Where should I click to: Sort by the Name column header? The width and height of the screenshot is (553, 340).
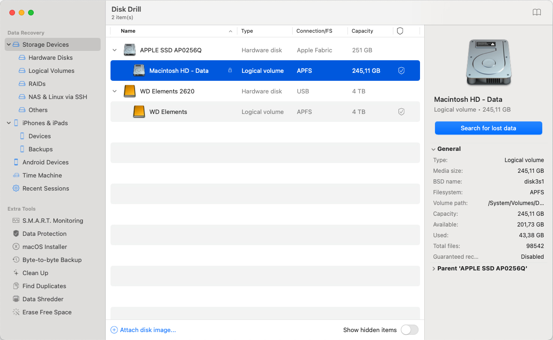[x=128, y=31]
